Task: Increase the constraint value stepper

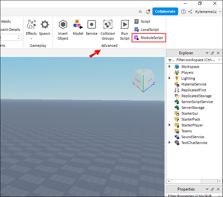Action: [19, 36]
